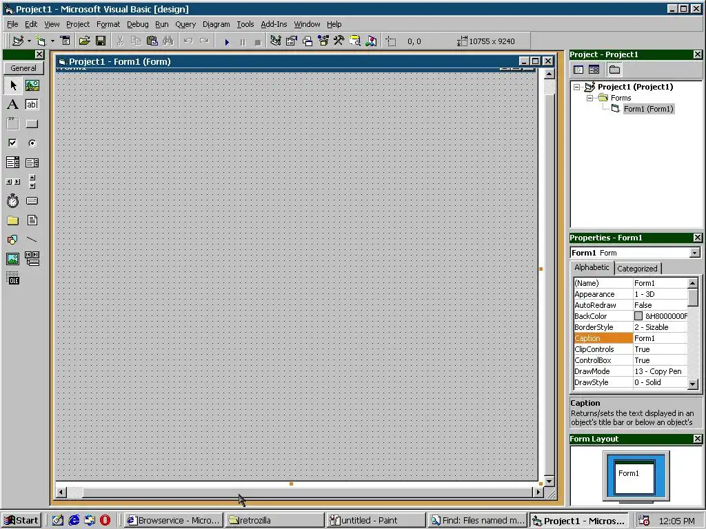
Task: Select the Line control tool
Action: [32, 239]
